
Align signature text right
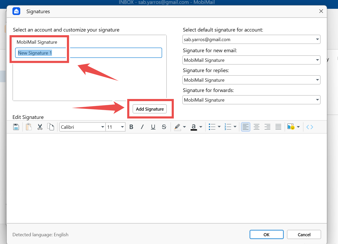(x=267, y=127)
